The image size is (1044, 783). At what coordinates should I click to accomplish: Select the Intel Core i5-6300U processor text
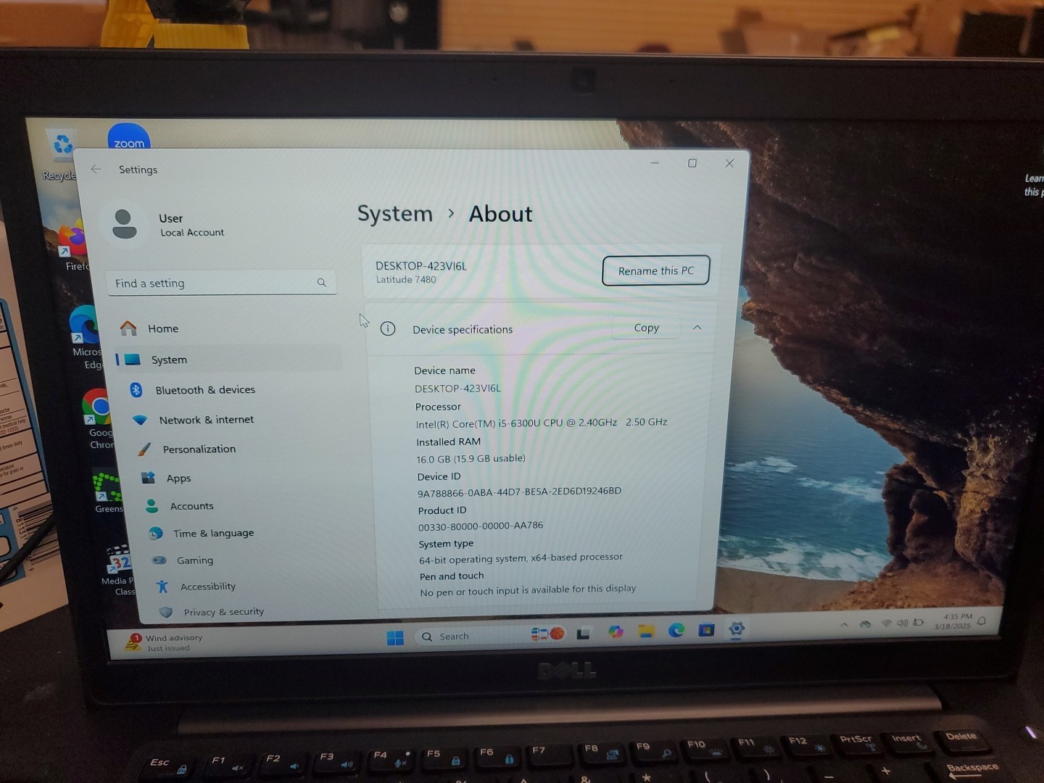click(x=542, y=423)
